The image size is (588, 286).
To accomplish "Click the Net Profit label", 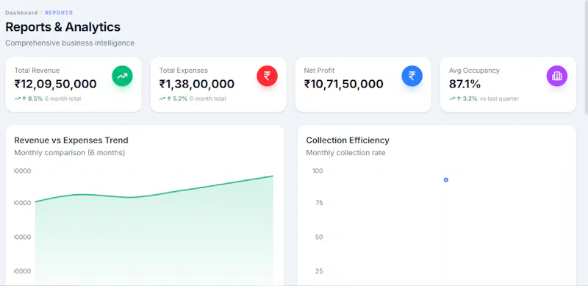I will 319,70.
